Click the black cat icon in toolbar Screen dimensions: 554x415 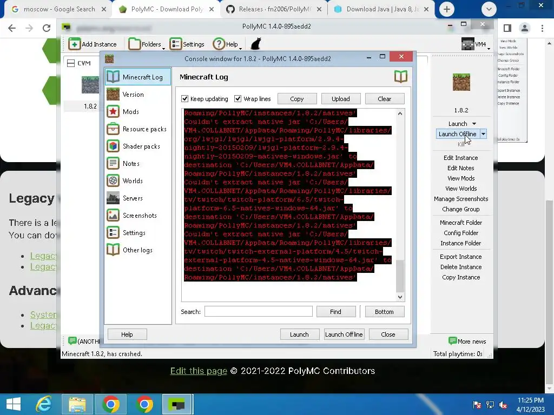(255, 44)
